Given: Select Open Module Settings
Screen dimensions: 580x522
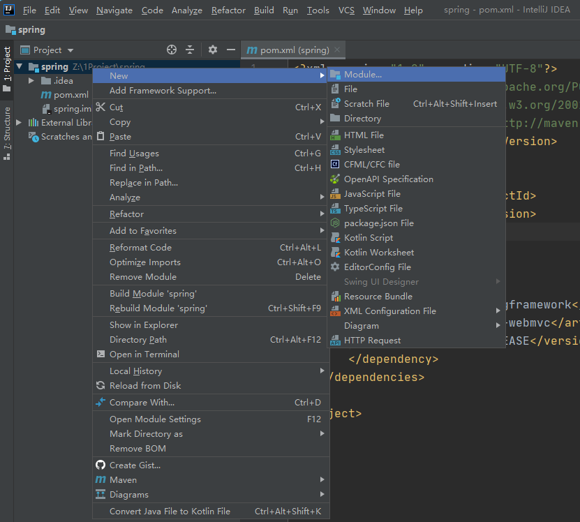Looking at the screenshot, I should tap(211, 419).
